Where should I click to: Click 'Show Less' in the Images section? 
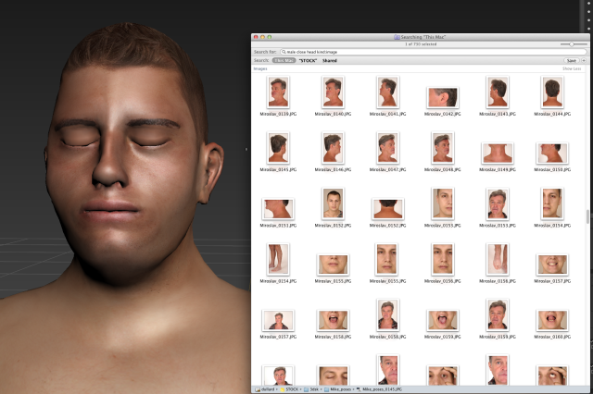[x=572, y=68]
